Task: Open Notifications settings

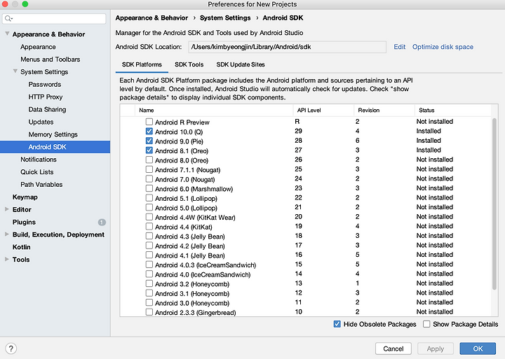Action: pos(39,160)
